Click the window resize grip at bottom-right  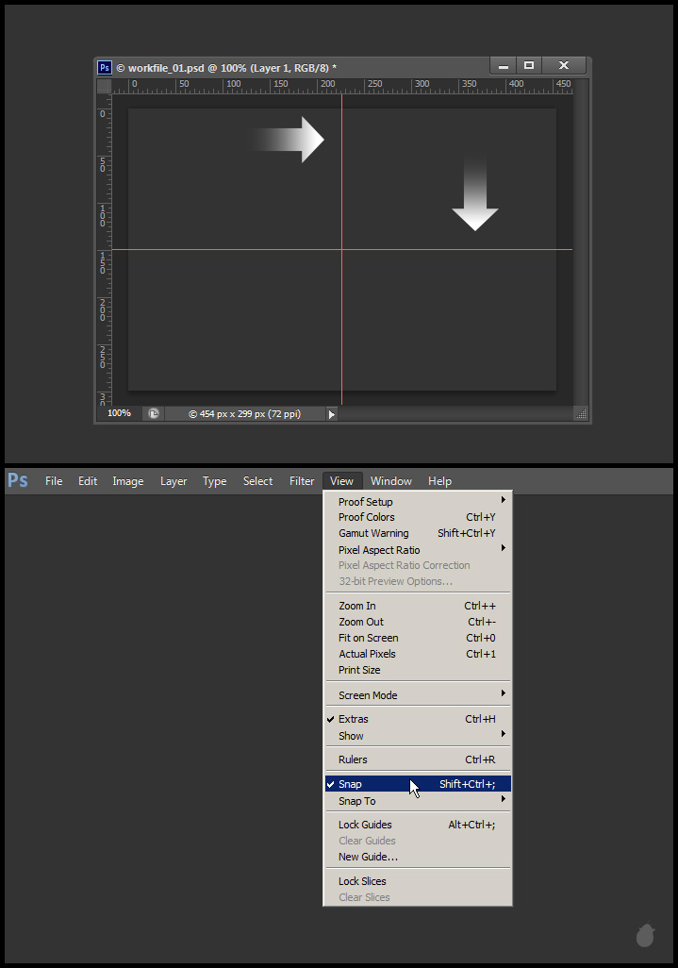pos(581,413)
